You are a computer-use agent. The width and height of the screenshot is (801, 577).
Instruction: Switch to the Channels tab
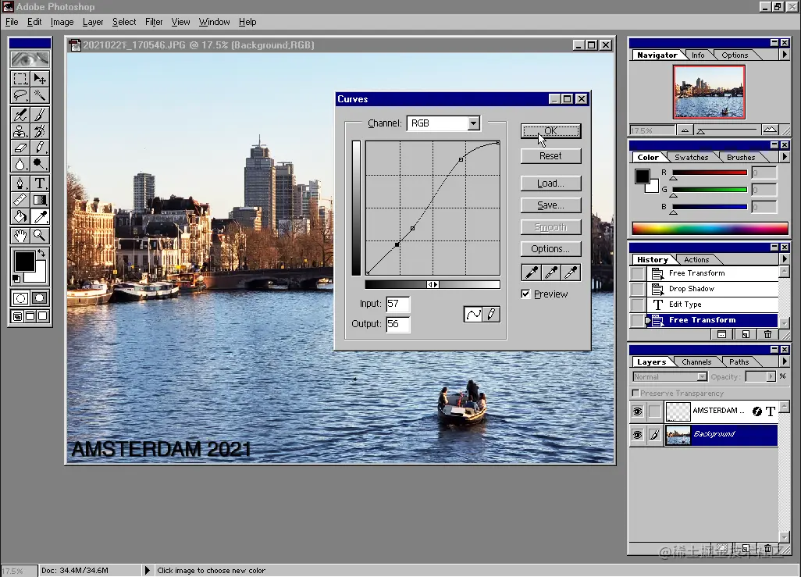696,362
